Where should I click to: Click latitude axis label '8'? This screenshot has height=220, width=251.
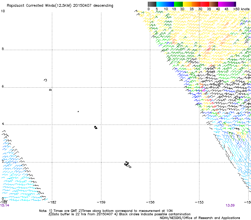tap(3, 49)
